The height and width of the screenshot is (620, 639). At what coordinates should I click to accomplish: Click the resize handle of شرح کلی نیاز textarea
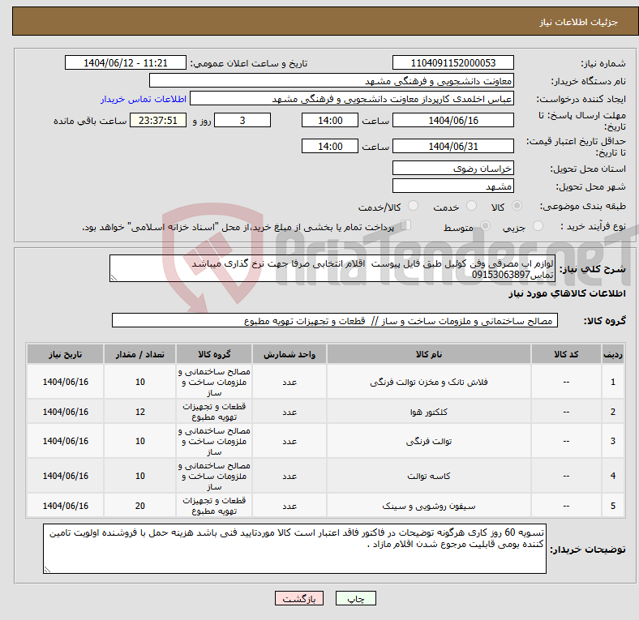[x=114, y=278]
